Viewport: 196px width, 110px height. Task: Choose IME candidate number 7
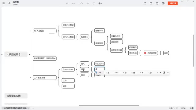click(150, 73)
